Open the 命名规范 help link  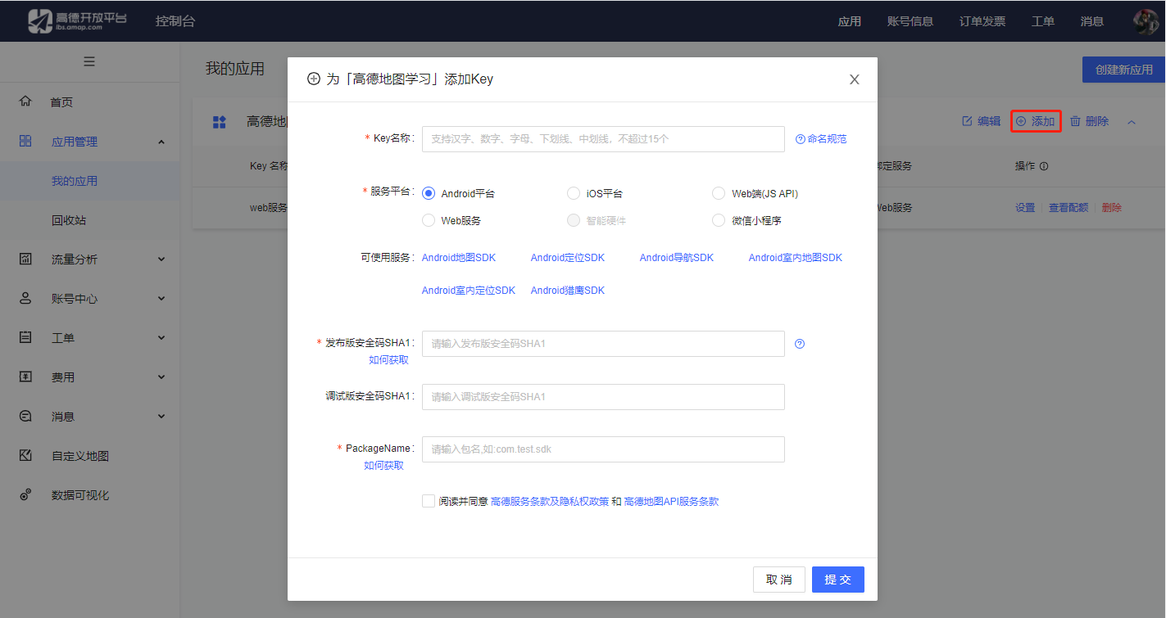coord(821,139)
